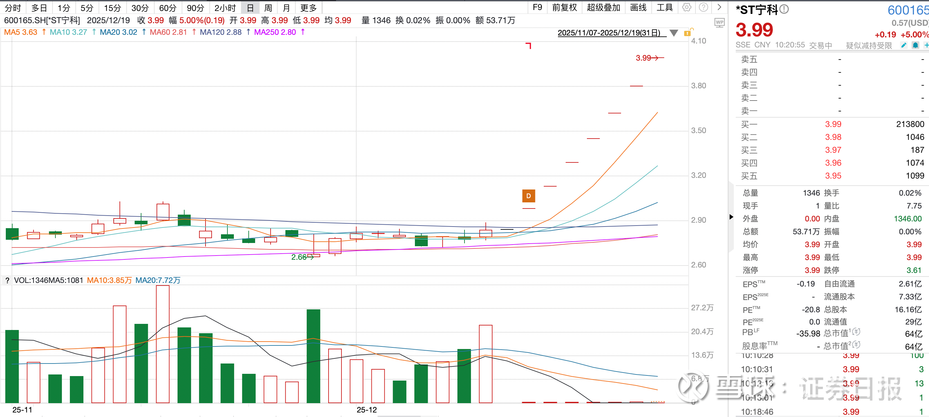929x417 pixels.
Task: Click the 超级叠加 overlay button
Action: [x=603, y=8]
